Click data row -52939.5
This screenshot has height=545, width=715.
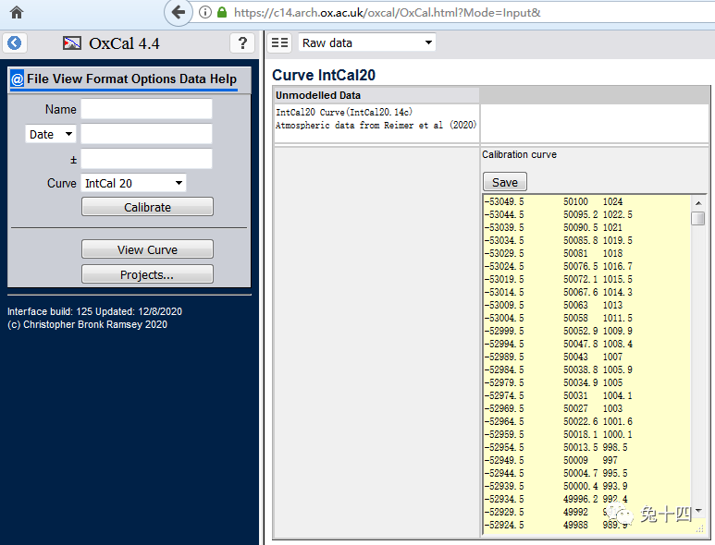pos(556,486)
